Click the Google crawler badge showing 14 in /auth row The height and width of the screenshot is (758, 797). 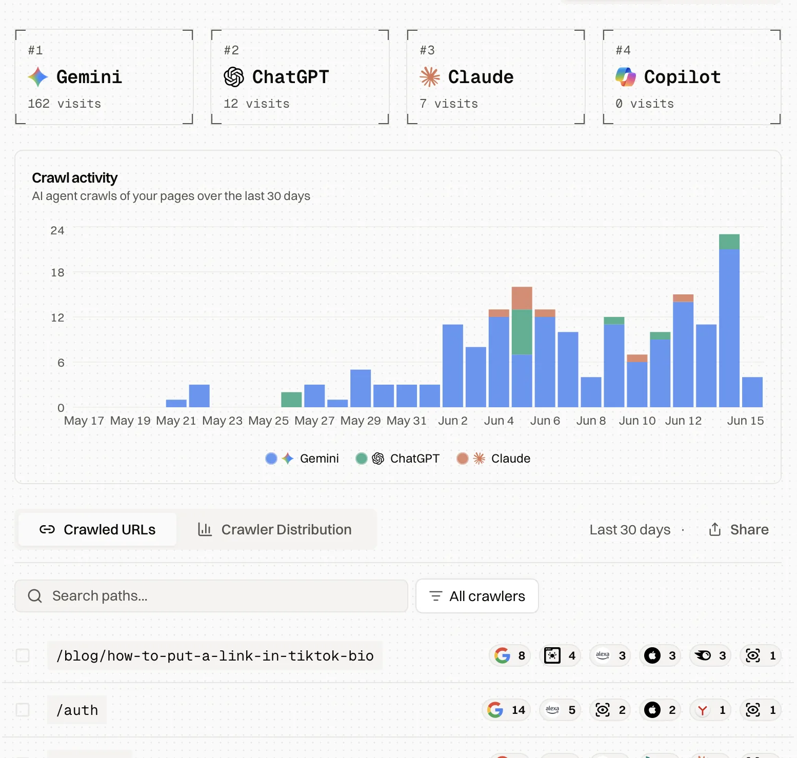pos(506,710)
